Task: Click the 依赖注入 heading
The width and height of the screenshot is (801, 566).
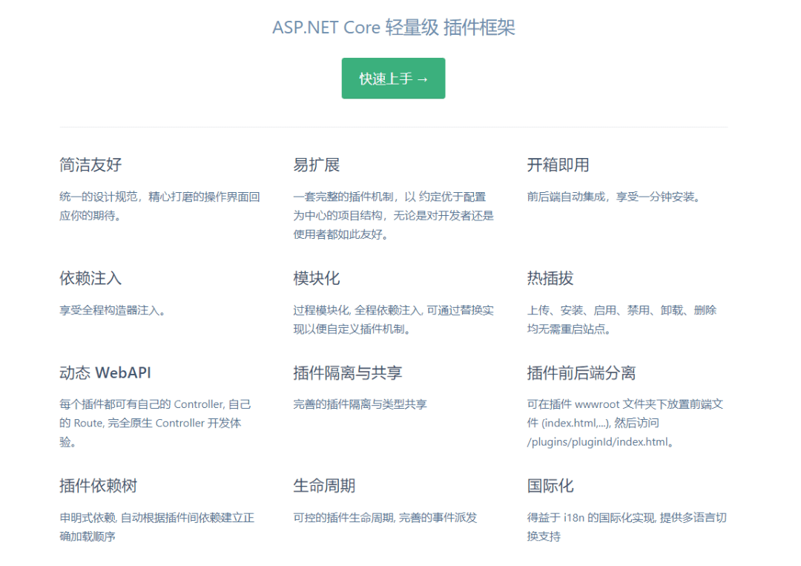Action: (90, 278)
